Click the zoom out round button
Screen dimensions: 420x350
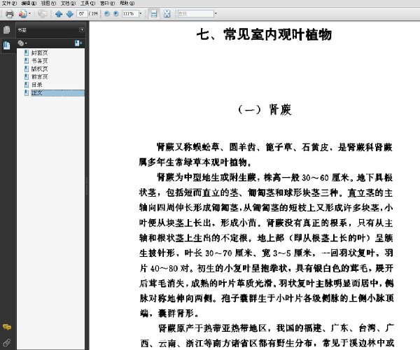point(107,14)
